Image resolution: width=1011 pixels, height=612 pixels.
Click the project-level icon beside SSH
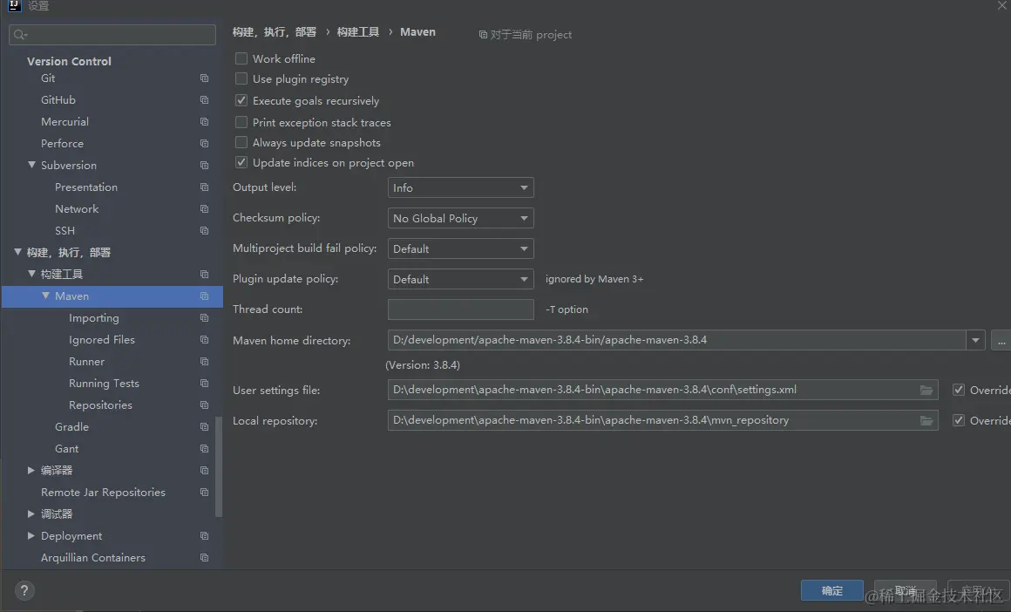[x=205, y=231]
